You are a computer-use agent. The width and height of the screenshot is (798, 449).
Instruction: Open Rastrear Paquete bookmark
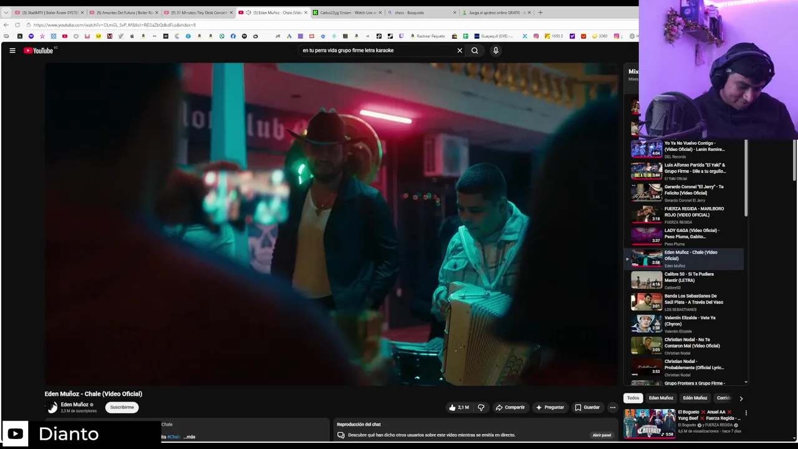click(x=428, y=36)
